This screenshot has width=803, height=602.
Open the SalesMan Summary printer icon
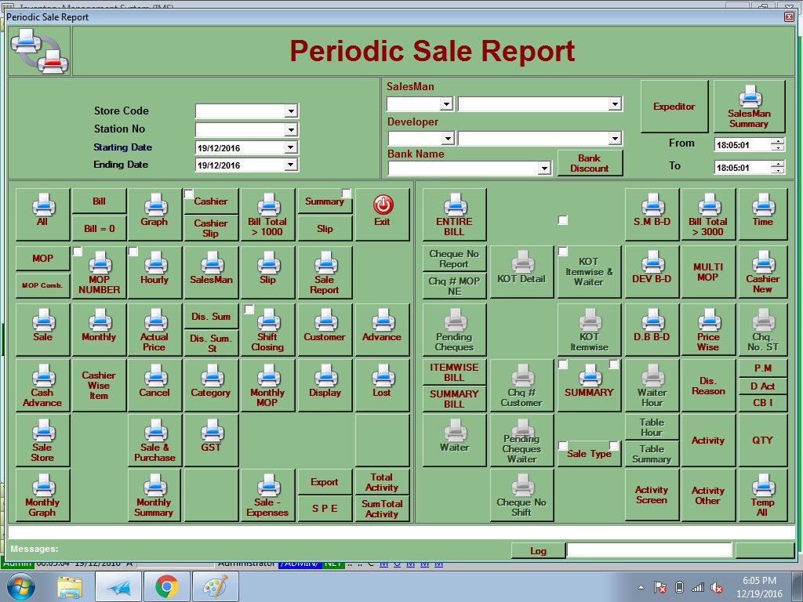click(x=749, y=99)
